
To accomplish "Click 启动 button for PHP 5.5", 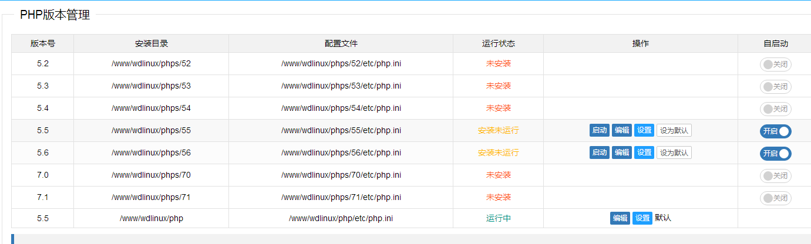I will coord(599,130).
